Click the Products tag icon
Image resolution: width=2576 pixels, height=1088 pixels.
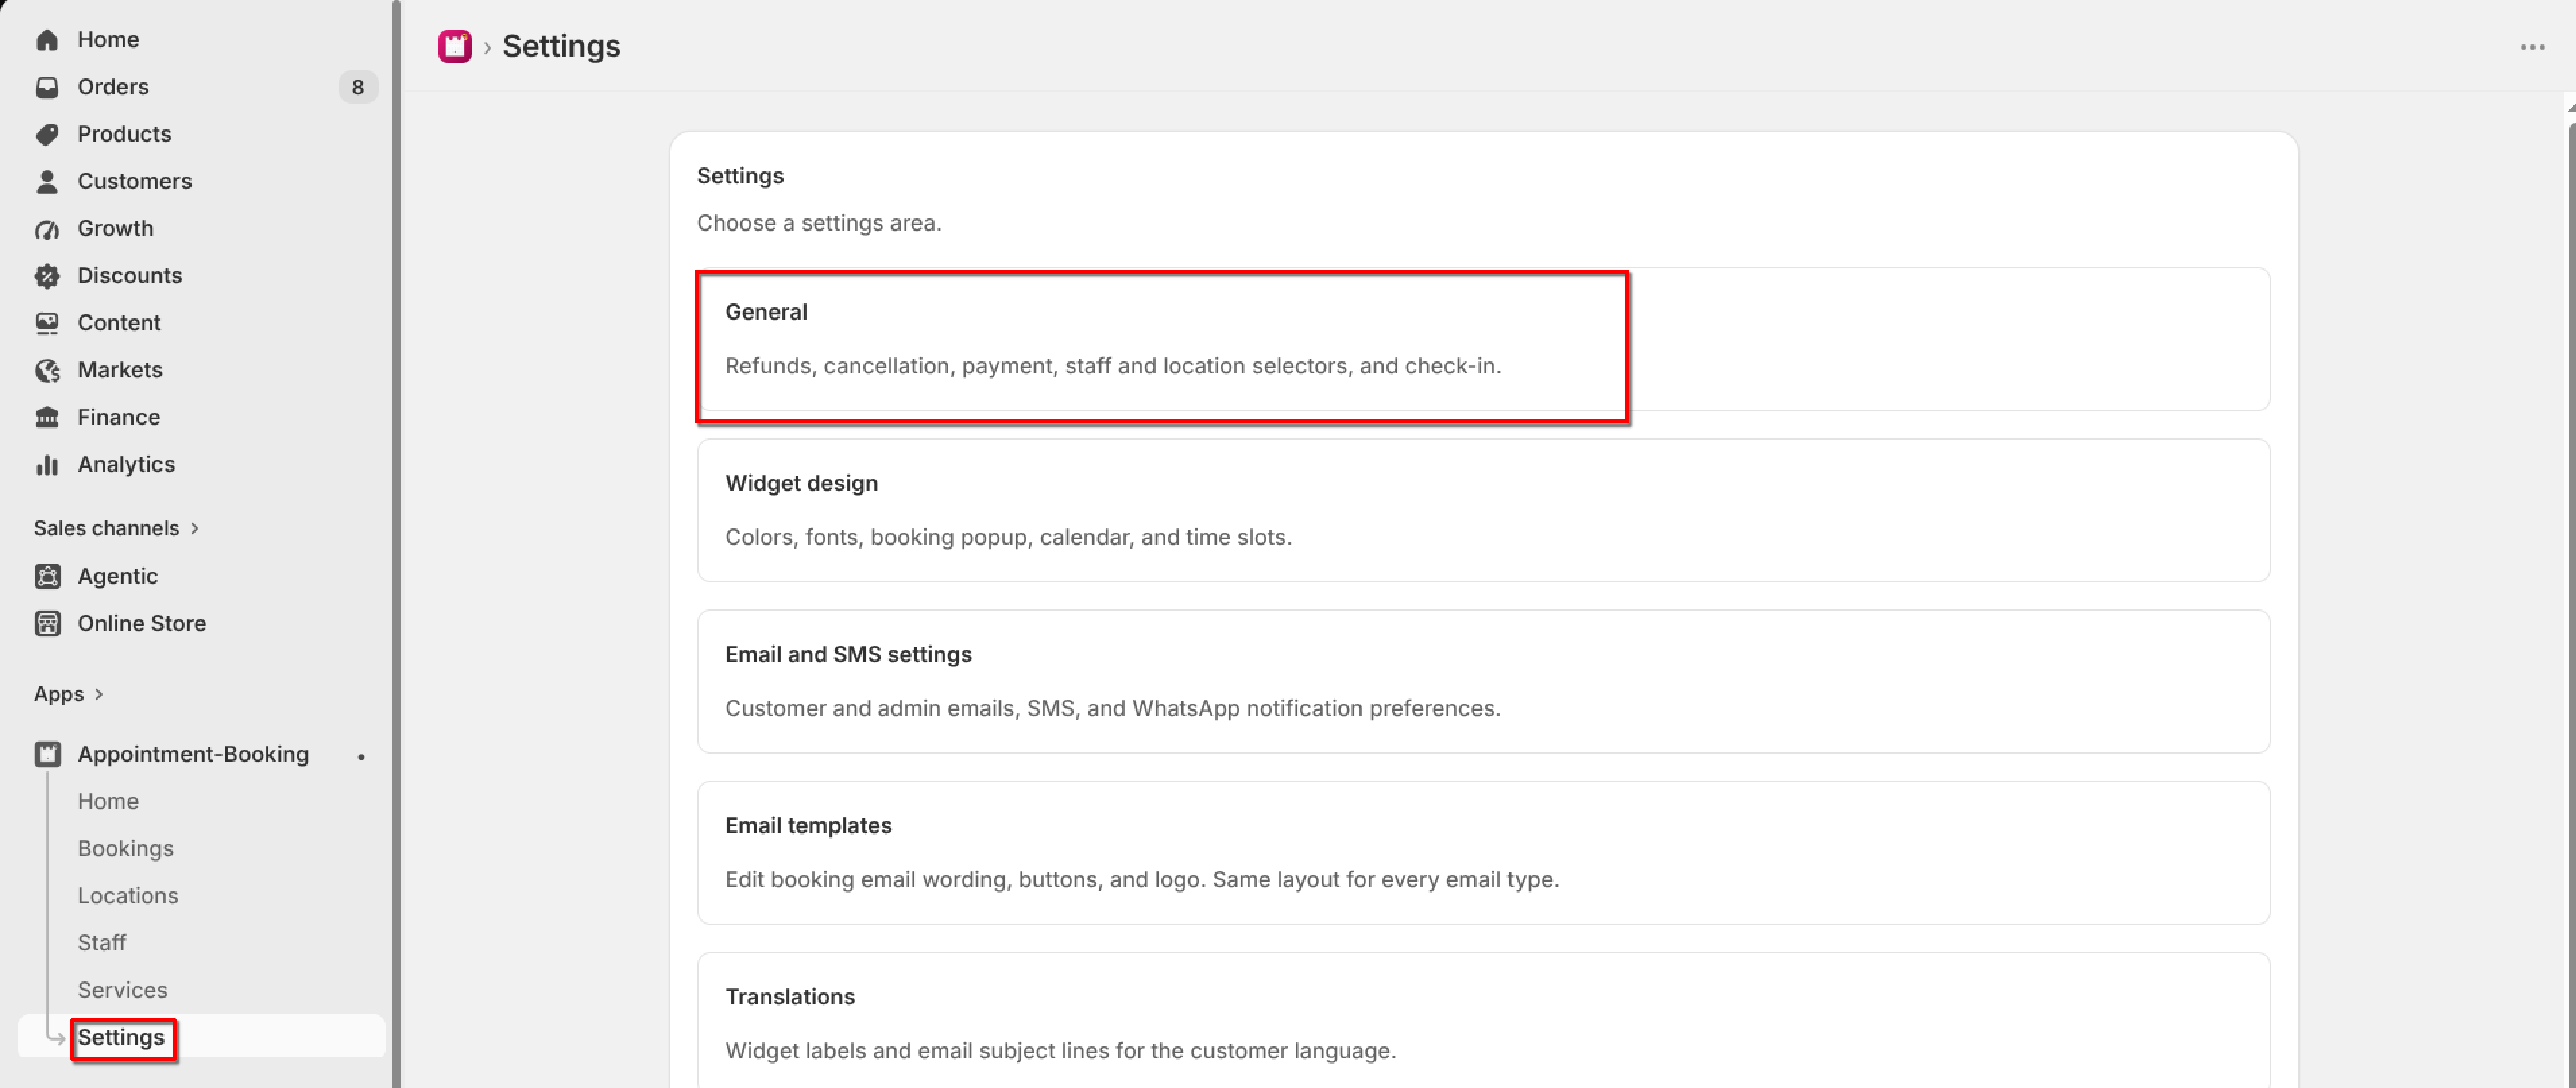(x=47, y=134)
